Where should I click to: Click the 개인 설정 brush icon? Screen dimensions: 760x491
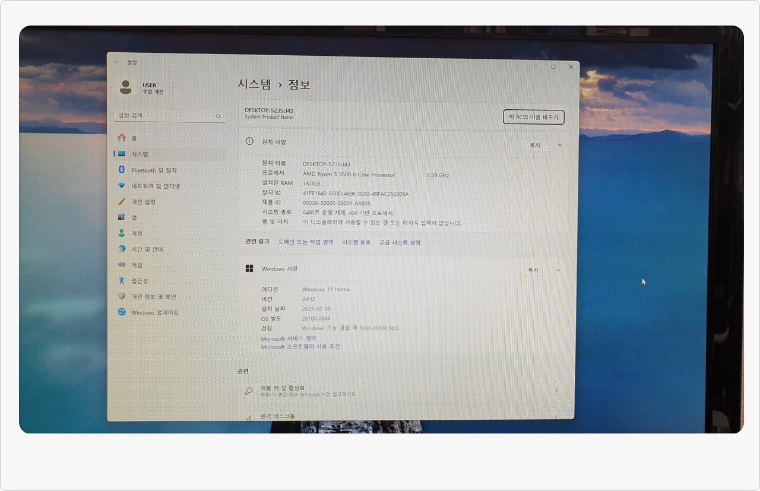pyautogui.click(x=122, y=201)
